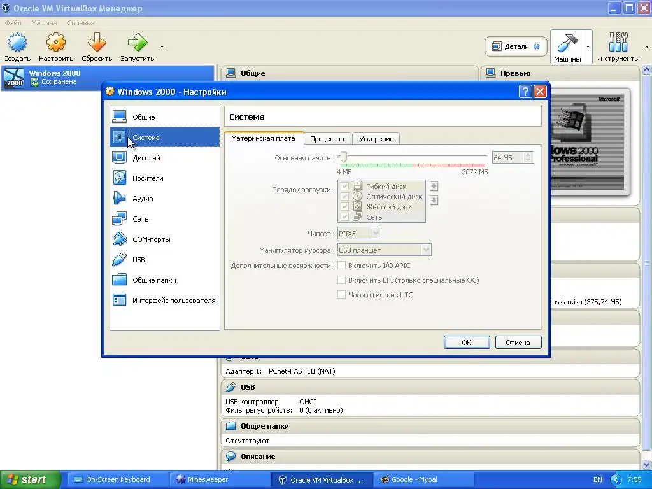The image size is (652, 489).
Task: Open the USB settings category
Action: click(165, 260)
